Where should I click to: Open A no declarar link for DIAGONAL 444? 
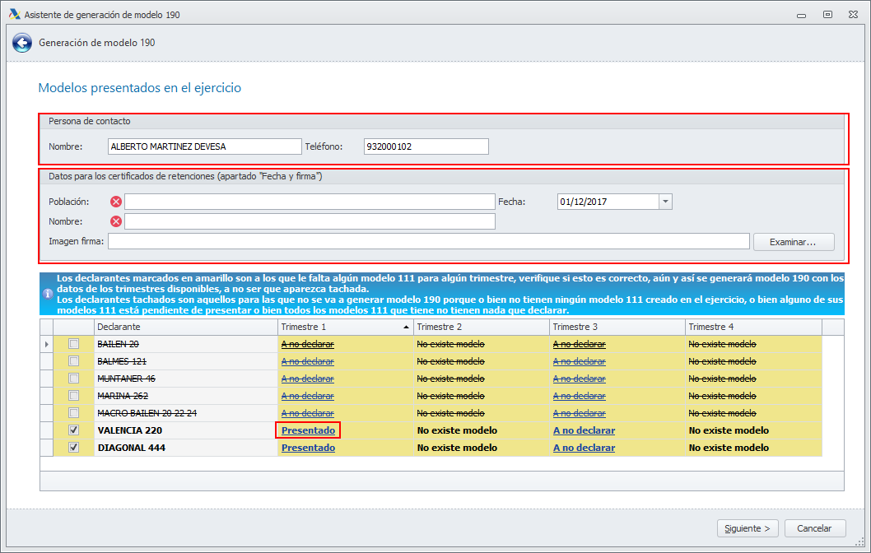[x=584, y=448]
